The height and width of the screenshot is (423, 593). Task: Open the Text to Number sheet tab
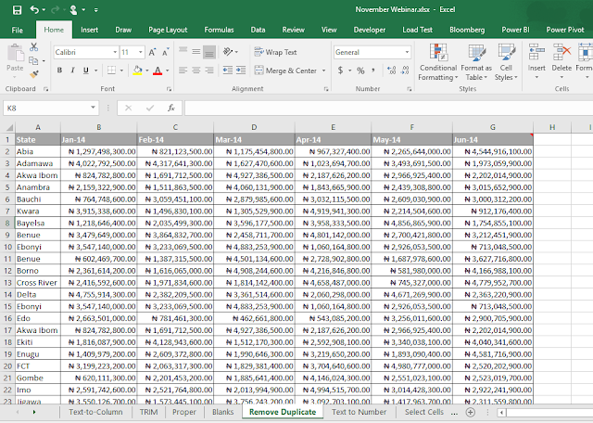(x=359, y=412)
